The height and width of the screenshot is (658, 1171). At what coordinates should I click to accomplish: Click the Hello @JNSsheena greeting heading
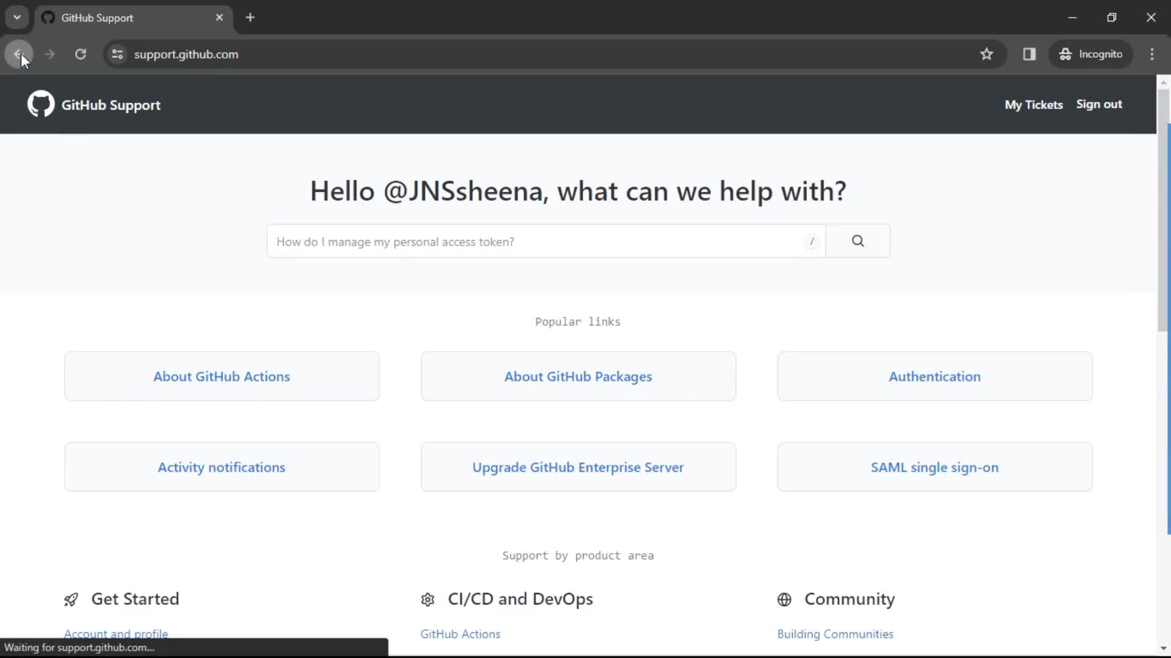click(578, 191)
